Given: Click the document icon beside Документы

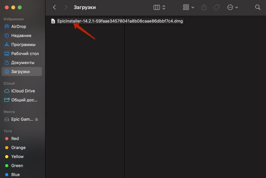Looking at the screenshot, I should (x=7, y=62).
